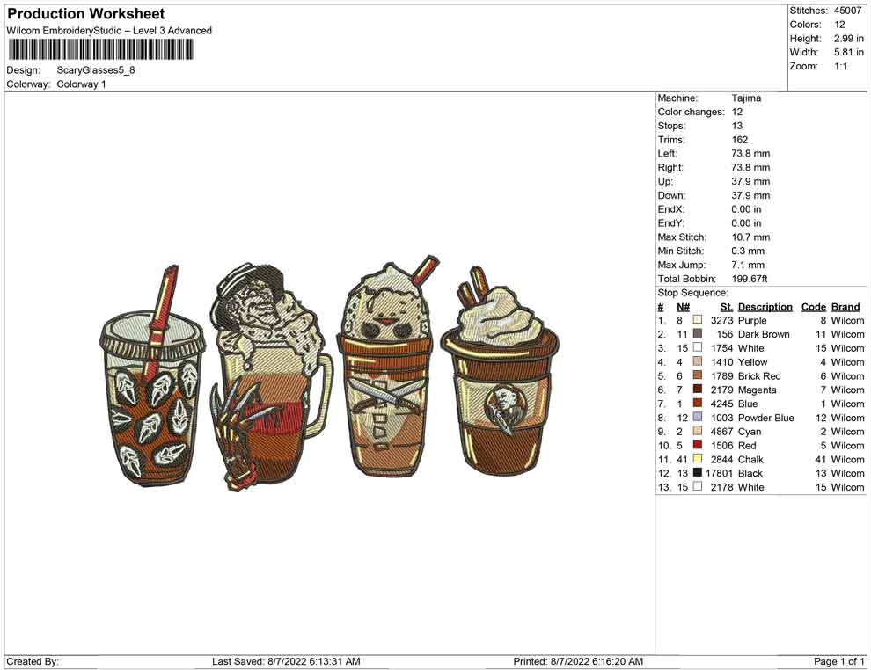Click the Purple color swatch in row 1
Image resolution: width=871 pixels, height=670 pixels.
click(698, 320)
